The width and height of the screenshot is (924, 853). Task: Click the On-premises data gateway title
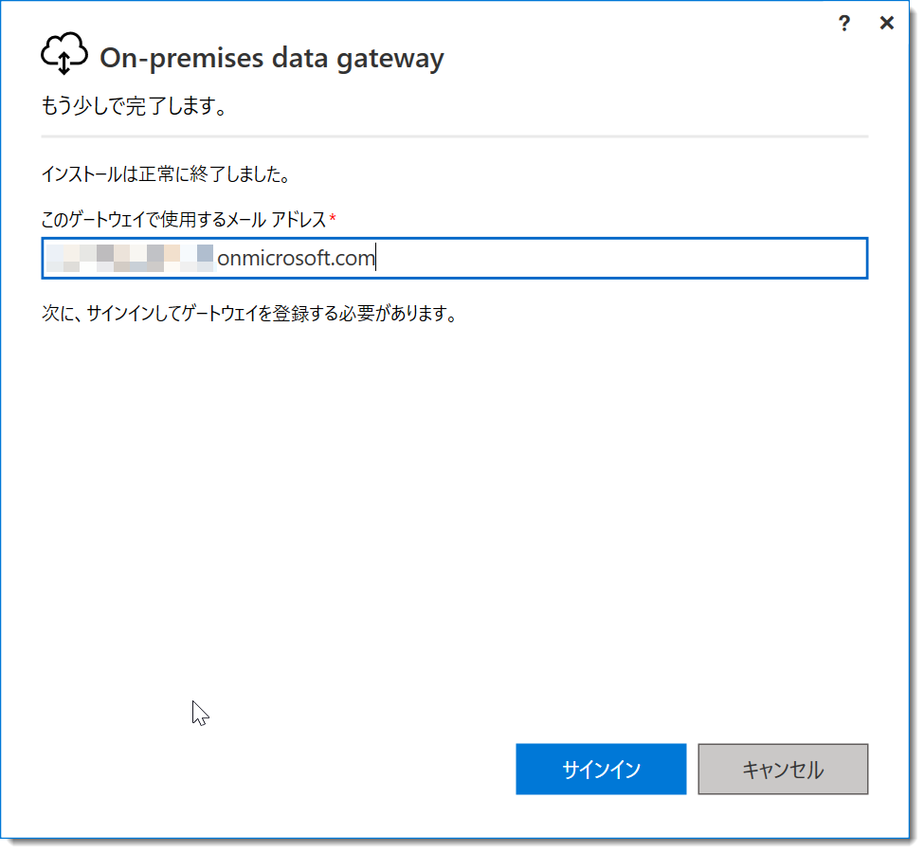pyautogui.click(x=272, y=59)
